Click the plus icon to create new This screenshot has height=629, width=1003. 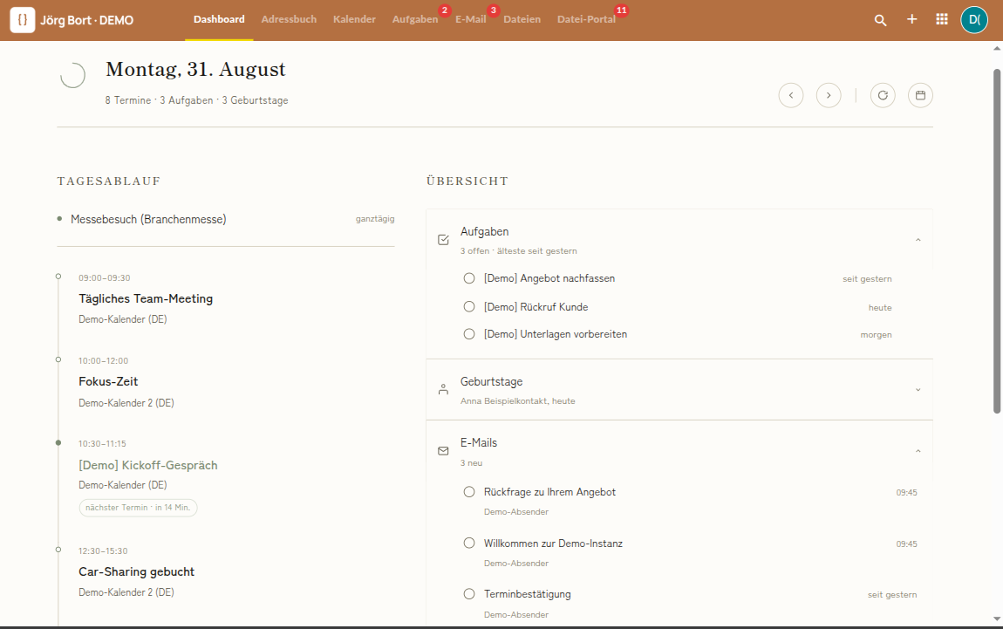(911, 19)
